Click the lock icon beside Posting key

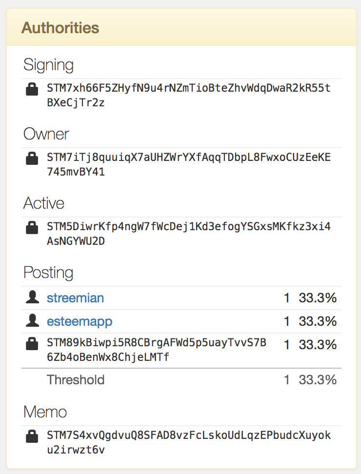tap(32, 345)
